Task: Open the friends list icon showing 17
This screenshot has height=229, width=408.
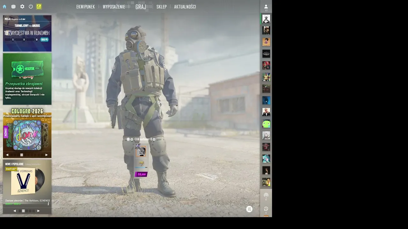Action: (x=266, y=7)
